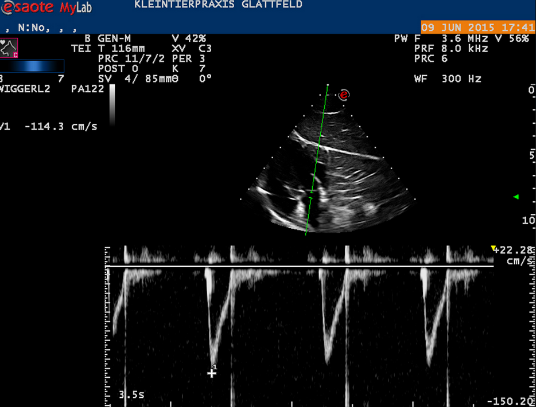Click the 'TEI' tissue enhancement label
The height and width of the screenshot is (407, 536).
[81, 49]
